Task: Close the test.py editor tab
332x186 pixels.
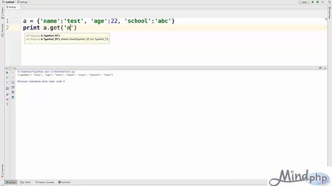Action: [18, 7]
